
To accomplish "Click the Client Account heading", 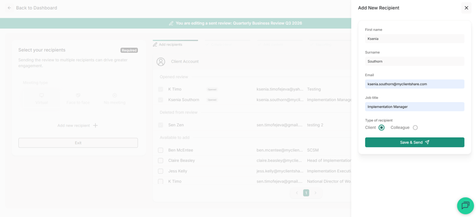I will [x=185, y=62].
